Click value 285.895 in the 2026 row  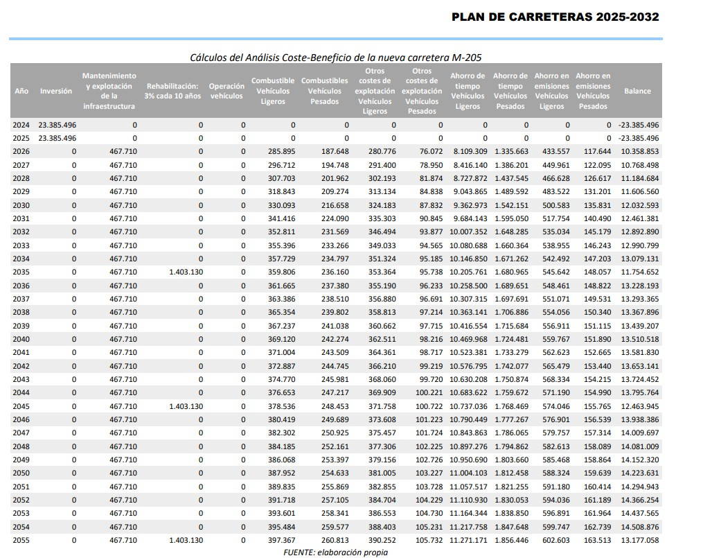[x=282, y=152]
